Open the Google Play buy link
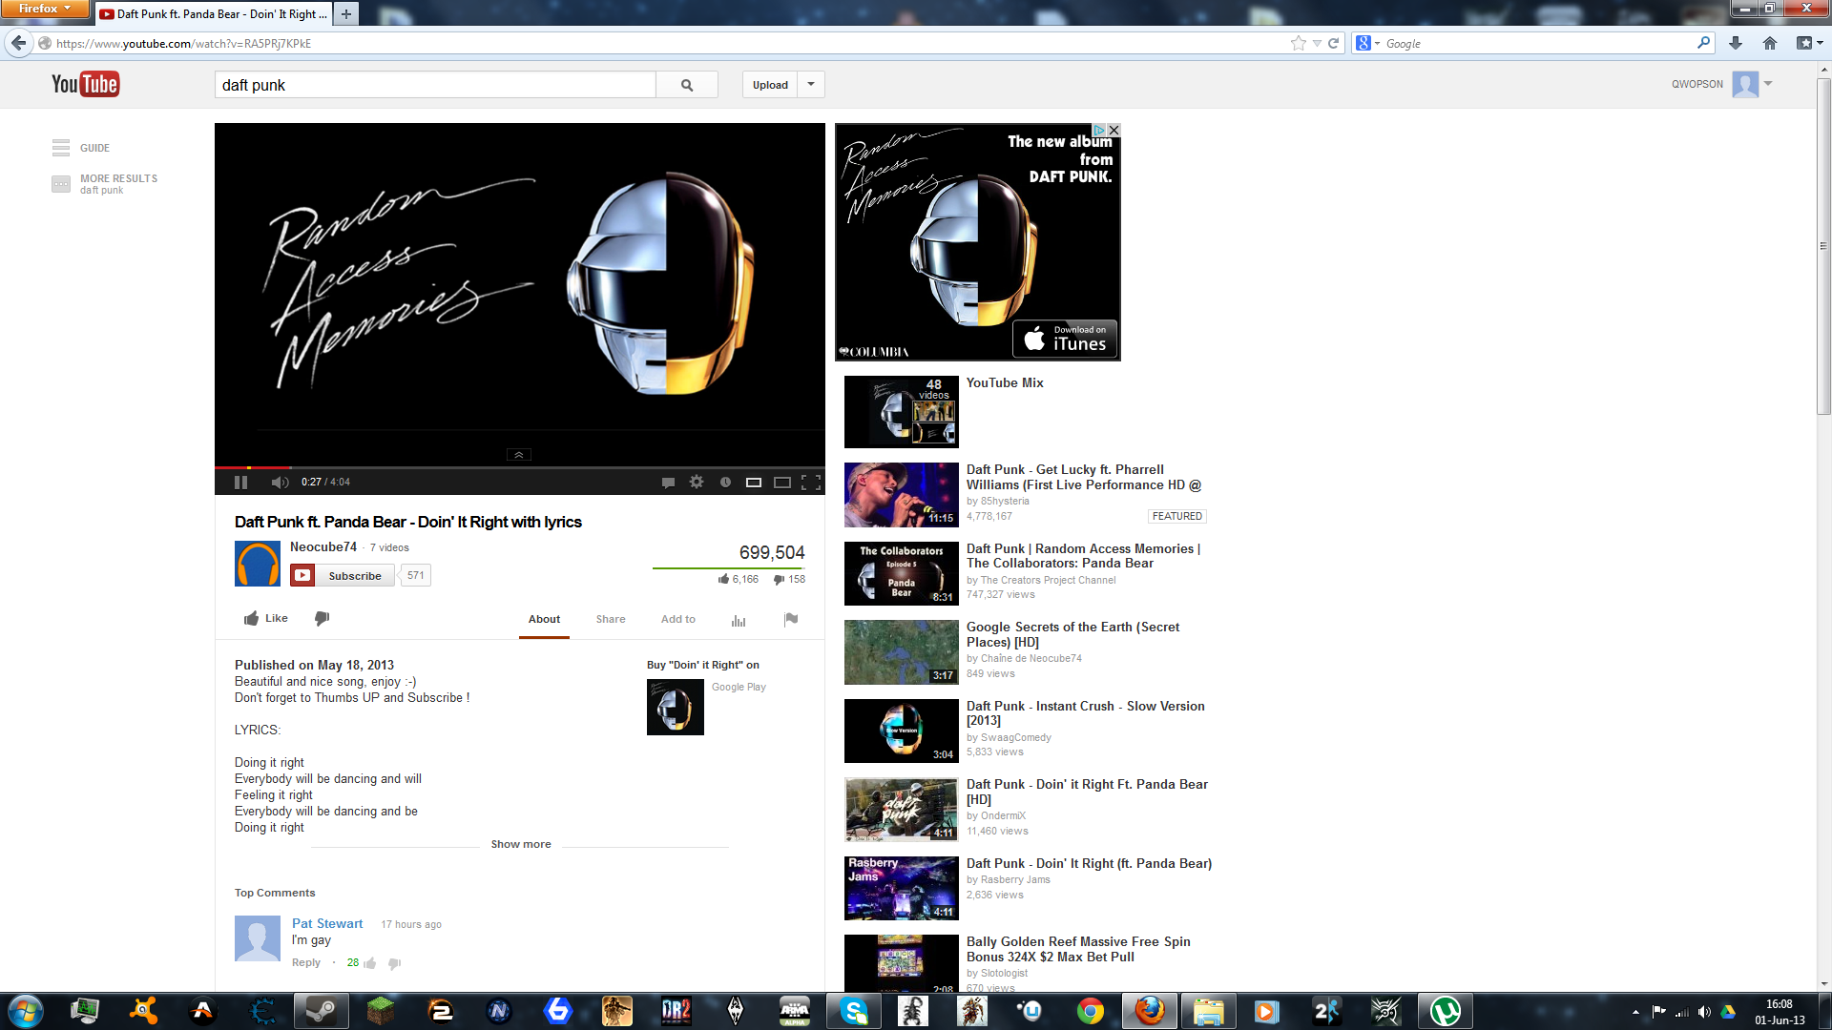The height and width of the screenshot is (1030, 1832). [739, 688]
